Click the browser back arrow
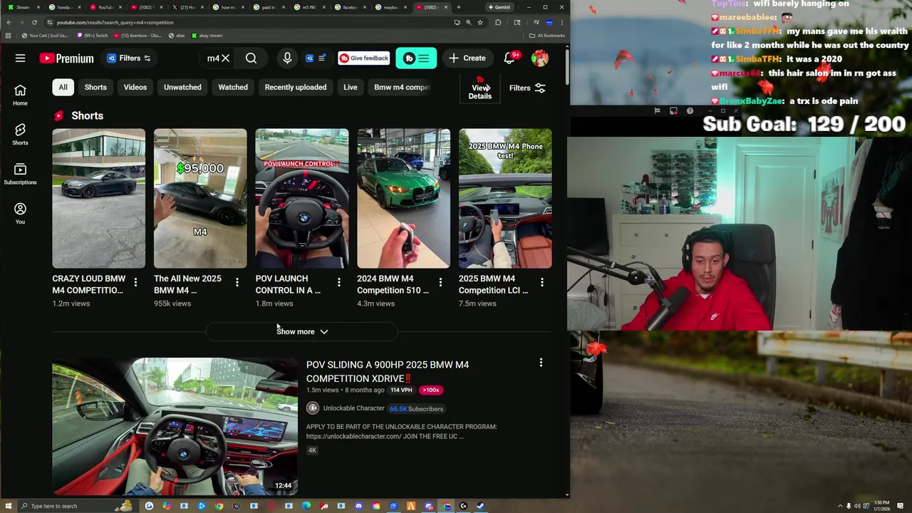Screen dimensions: 912x513 (9, 22)
